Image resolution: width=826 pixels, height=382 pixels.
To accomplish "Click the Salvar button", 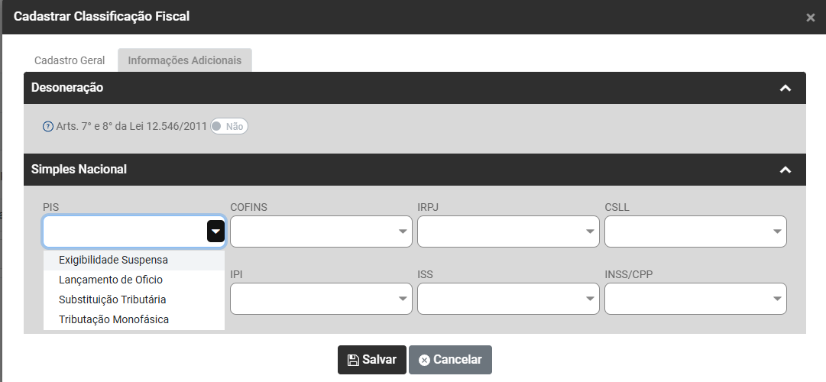I will click(x=372, y=360).
